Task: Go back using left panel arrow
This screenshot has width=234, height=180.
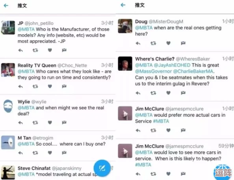Action: click(x=6, y=6)
